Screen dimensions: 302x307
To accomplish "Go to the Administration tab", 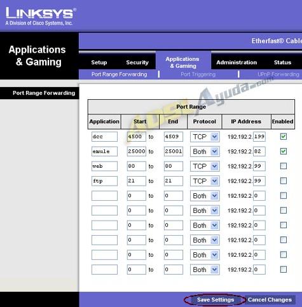I will pos(237,62).
